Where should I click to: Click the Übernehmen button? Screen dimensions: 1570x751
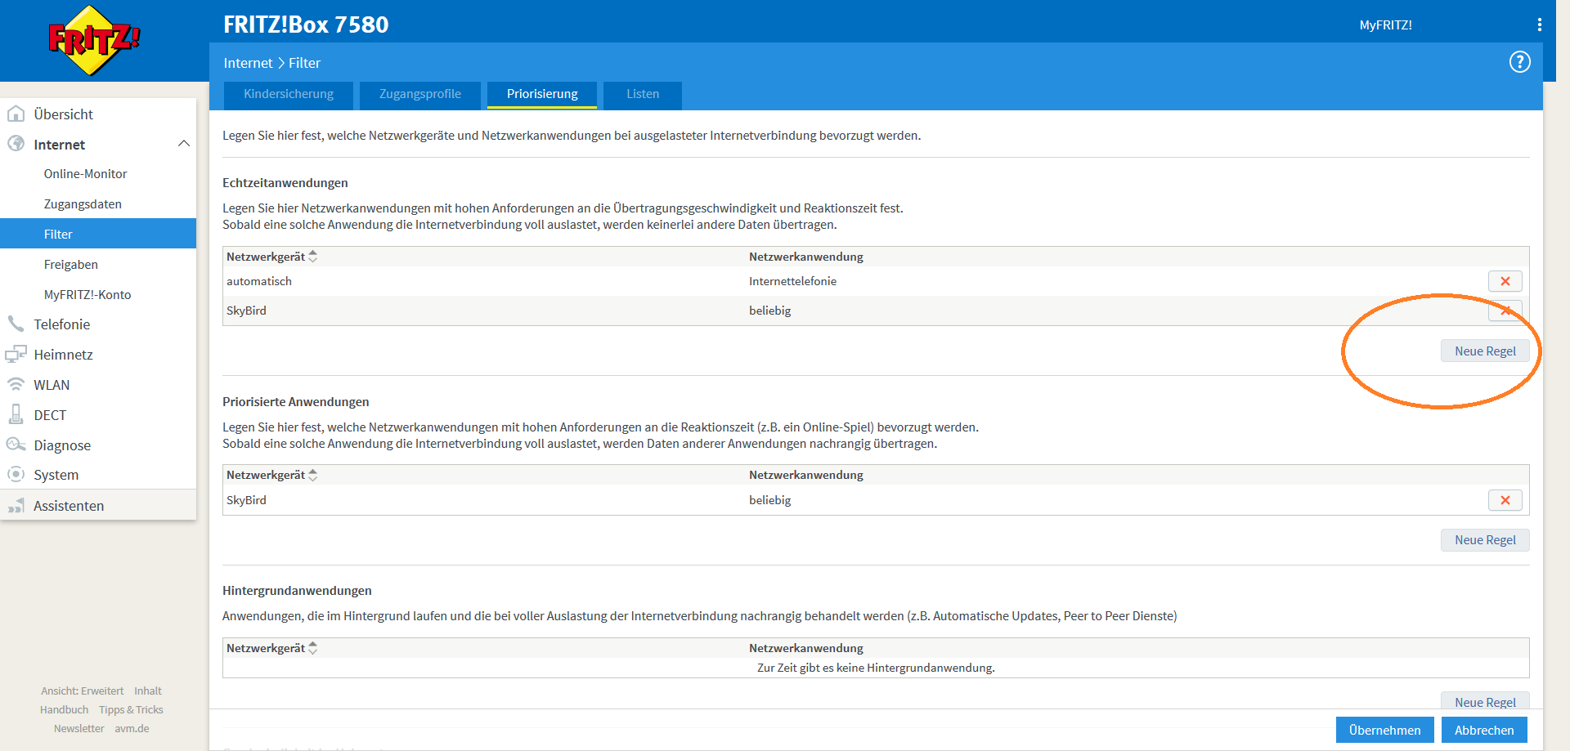coord(1384,730)
